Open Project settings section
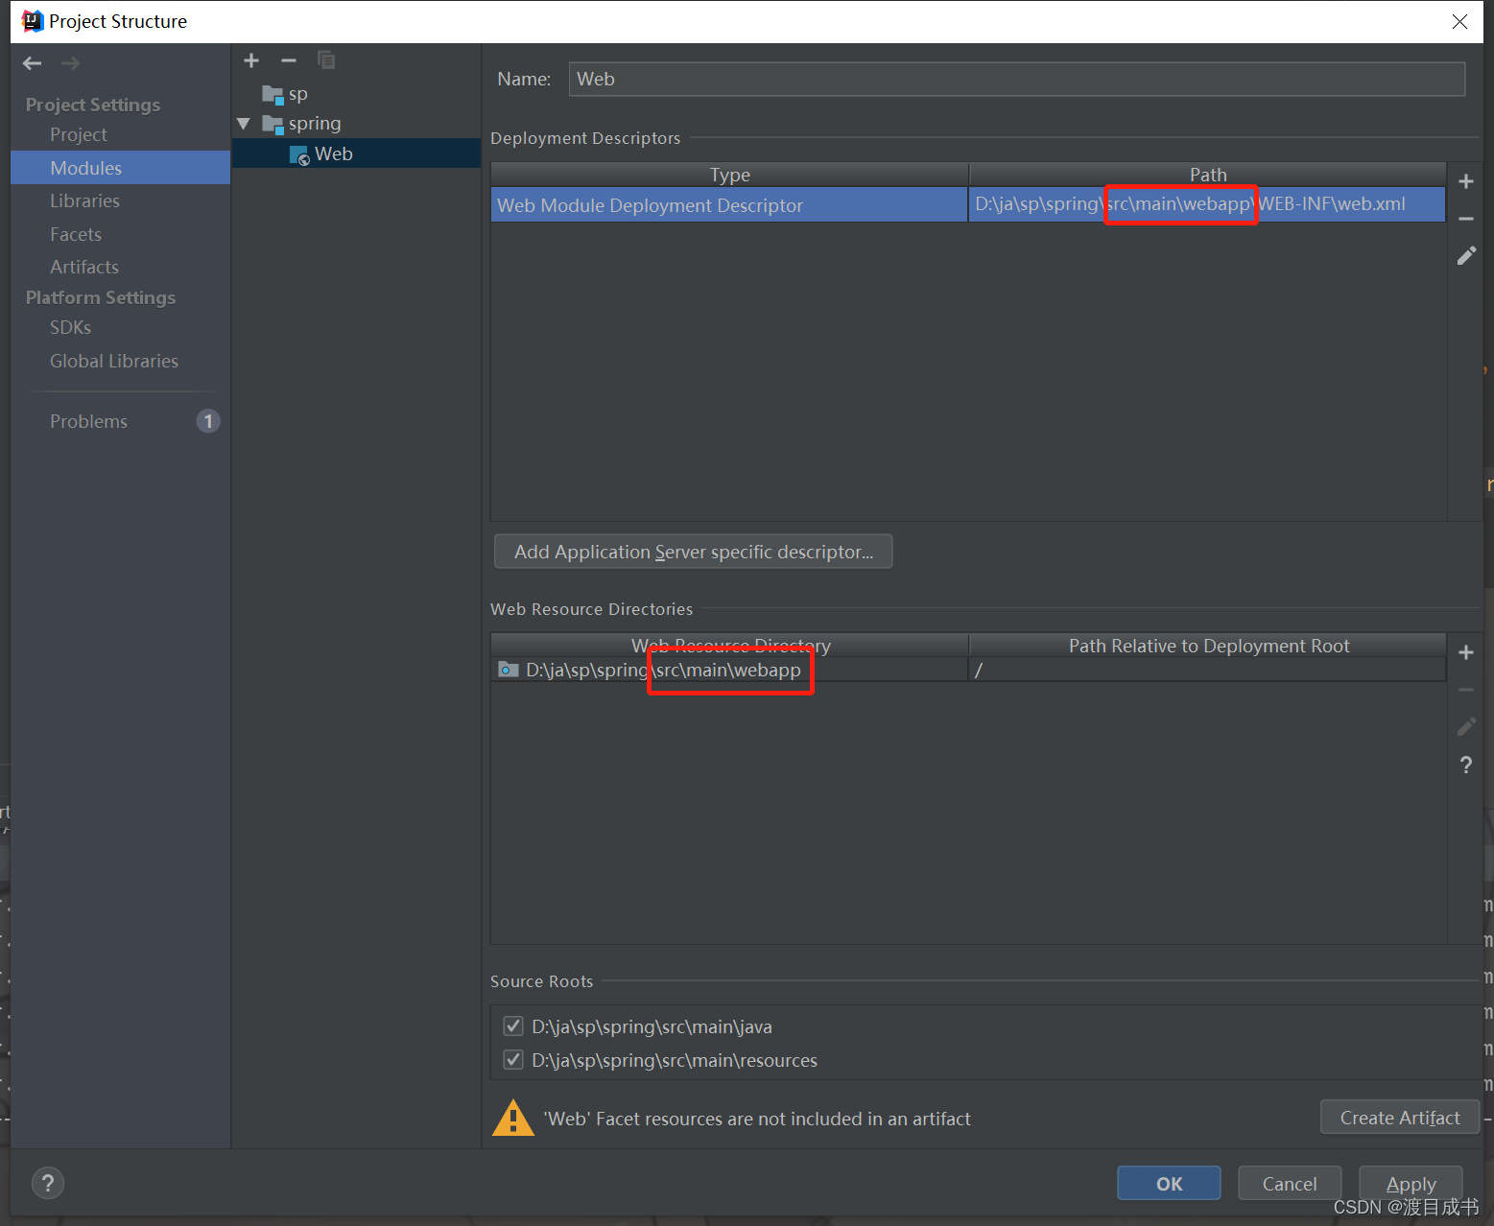1494x1226 pixels. (120, 134)
